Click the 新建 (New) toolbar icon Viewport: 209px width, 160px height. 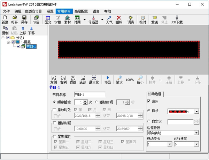(5, 19)
